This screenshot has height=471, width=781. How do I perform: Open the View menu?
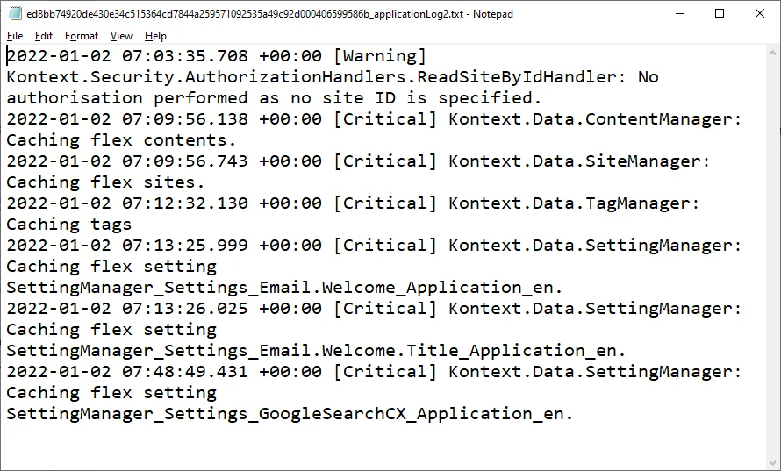(121, 36)
